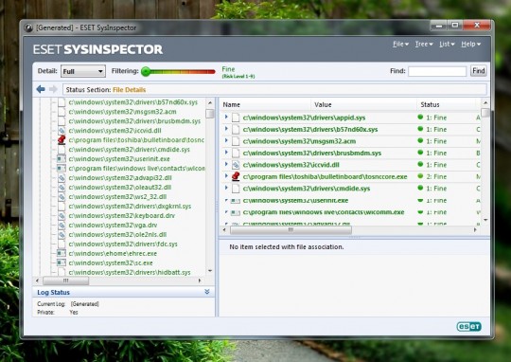Click the grey forward navigation arrow
This screenshot has width=511, height=362.
tap(53, 89)
